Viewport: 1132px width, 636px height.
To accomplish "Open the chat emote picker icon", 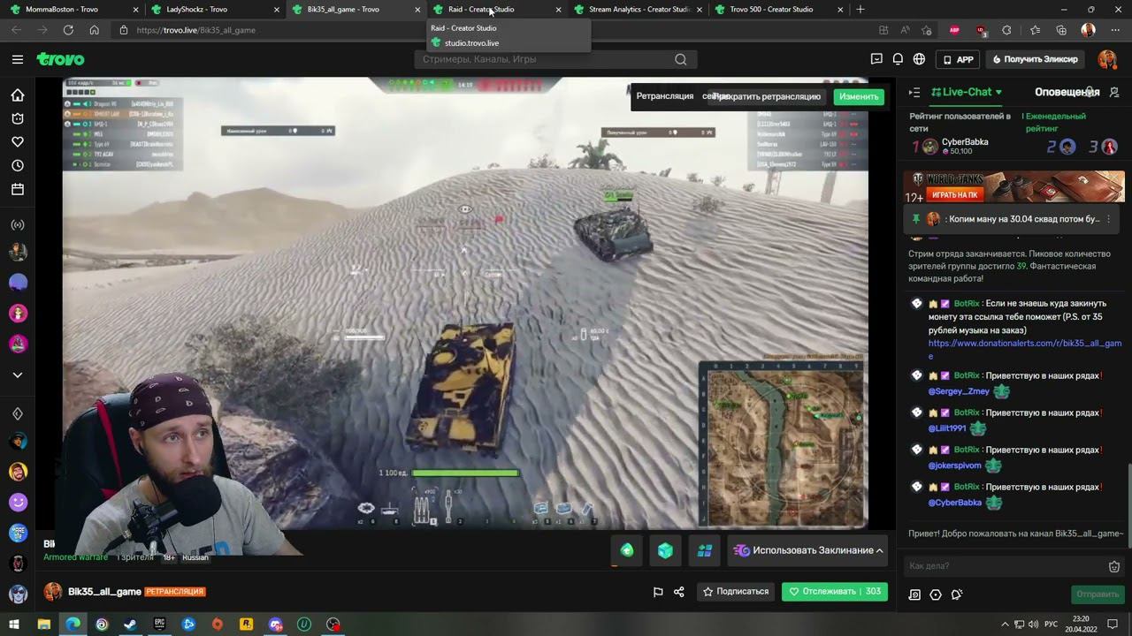I will [1114, 566].
